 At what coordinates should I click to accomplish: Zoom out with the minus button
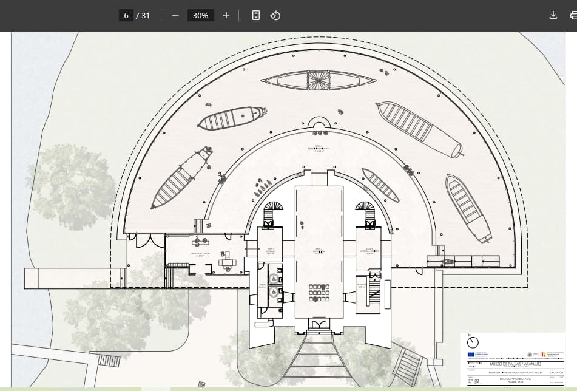pos(175,15)
